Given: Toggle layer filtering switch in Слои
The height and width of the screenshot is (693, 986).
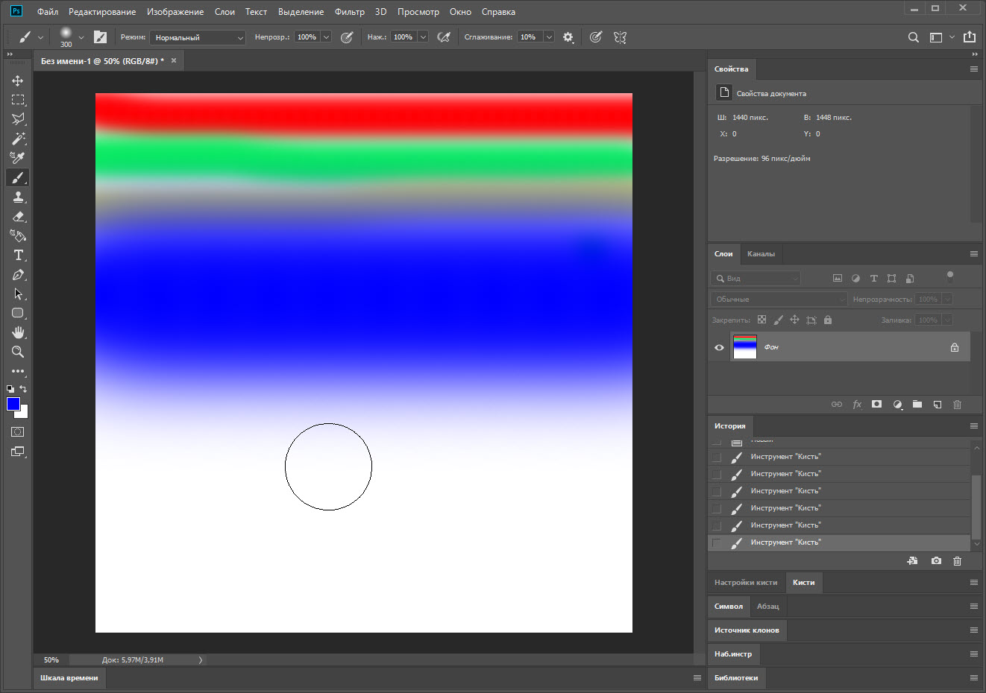Looking at the screenshot, I should (x=949, y=276).
